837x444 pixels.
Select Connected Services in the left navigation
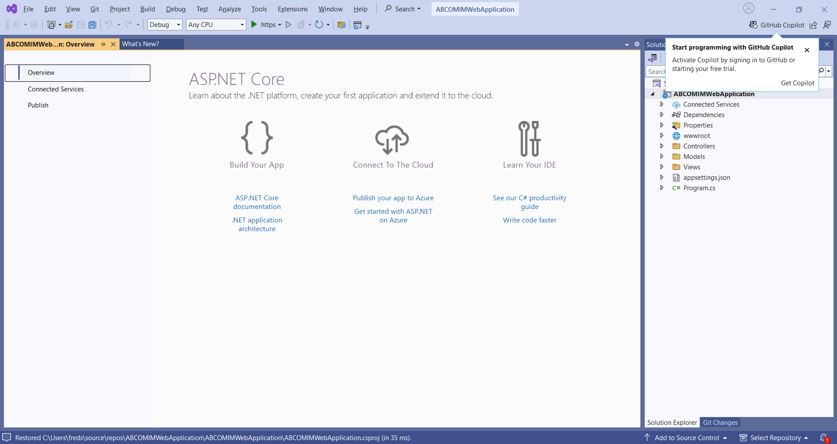(x=56, y=89)
